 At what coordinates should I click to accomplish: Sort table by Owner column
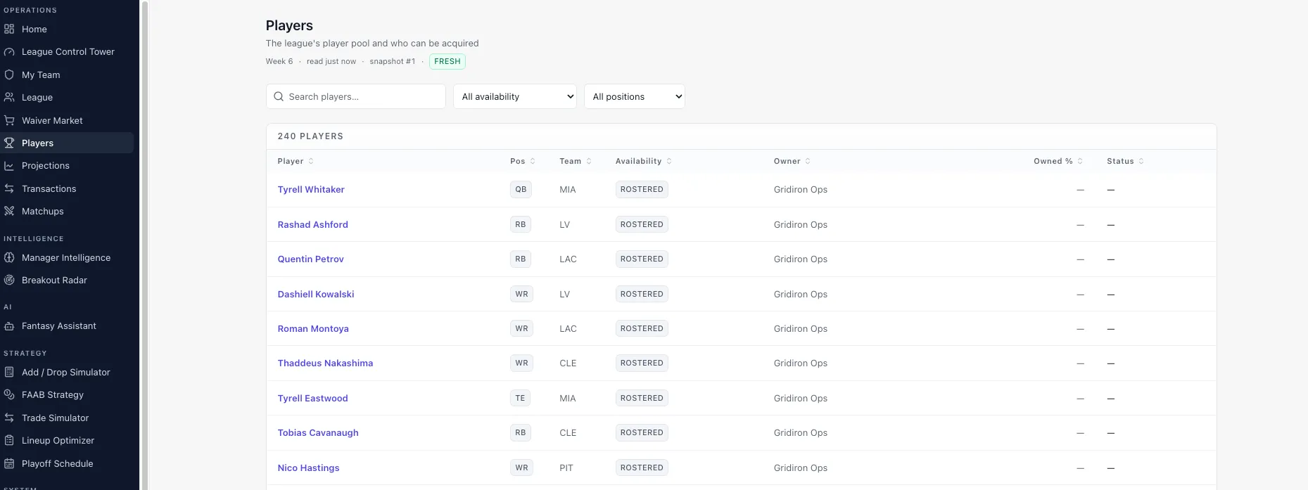(x=792, y=161)
